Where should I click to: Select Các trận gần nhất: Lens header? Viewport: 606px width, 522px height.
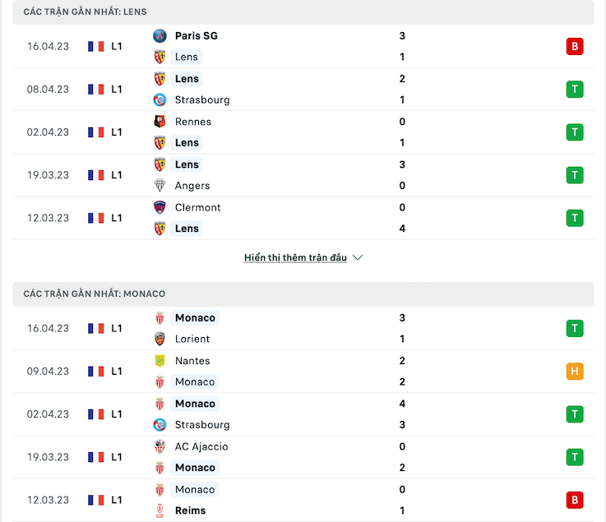coord(303,12)
